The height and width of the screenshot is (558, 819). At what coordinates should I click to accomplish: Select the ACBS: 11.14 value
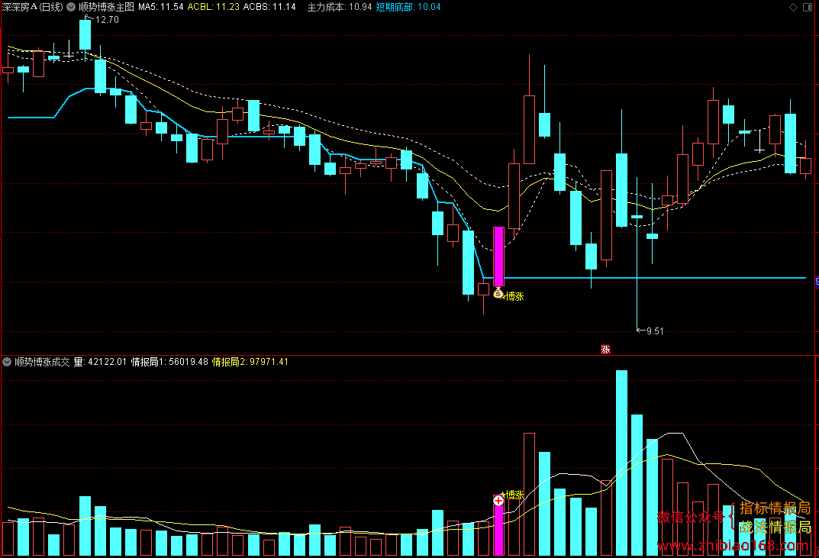269,7
